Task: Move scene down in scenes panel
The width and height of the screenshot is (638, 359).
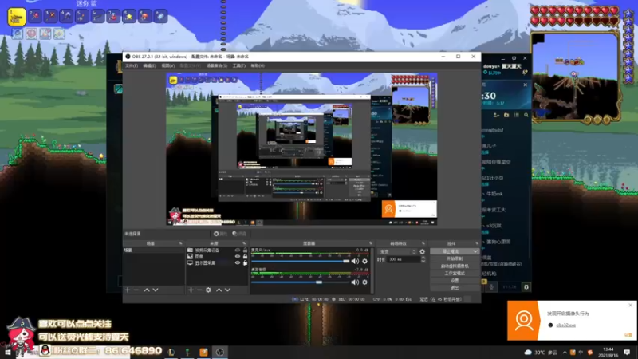Action: tap(156, 290)
